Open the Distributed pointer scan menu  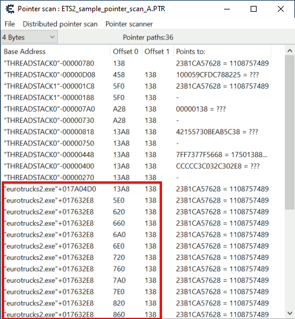[x=60, y=24]
